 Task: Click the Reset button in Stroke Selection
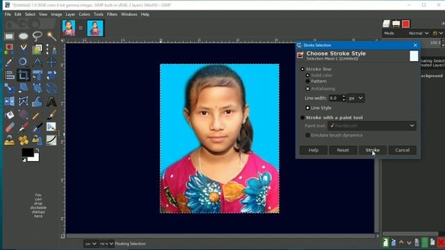pos(343,150)
